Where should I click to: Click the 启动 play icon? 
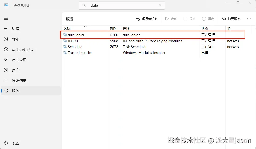(167, 19)
